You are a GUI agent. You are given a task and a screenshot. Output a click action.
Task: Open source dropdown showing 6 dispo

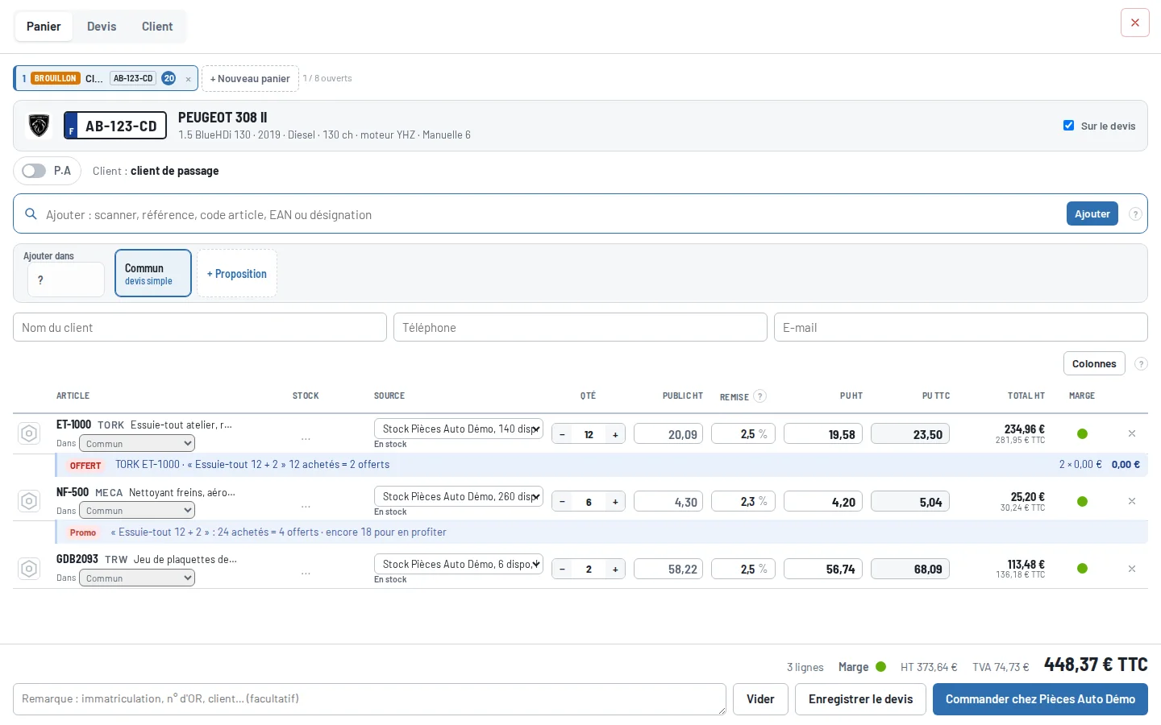(x=459, y=564)
